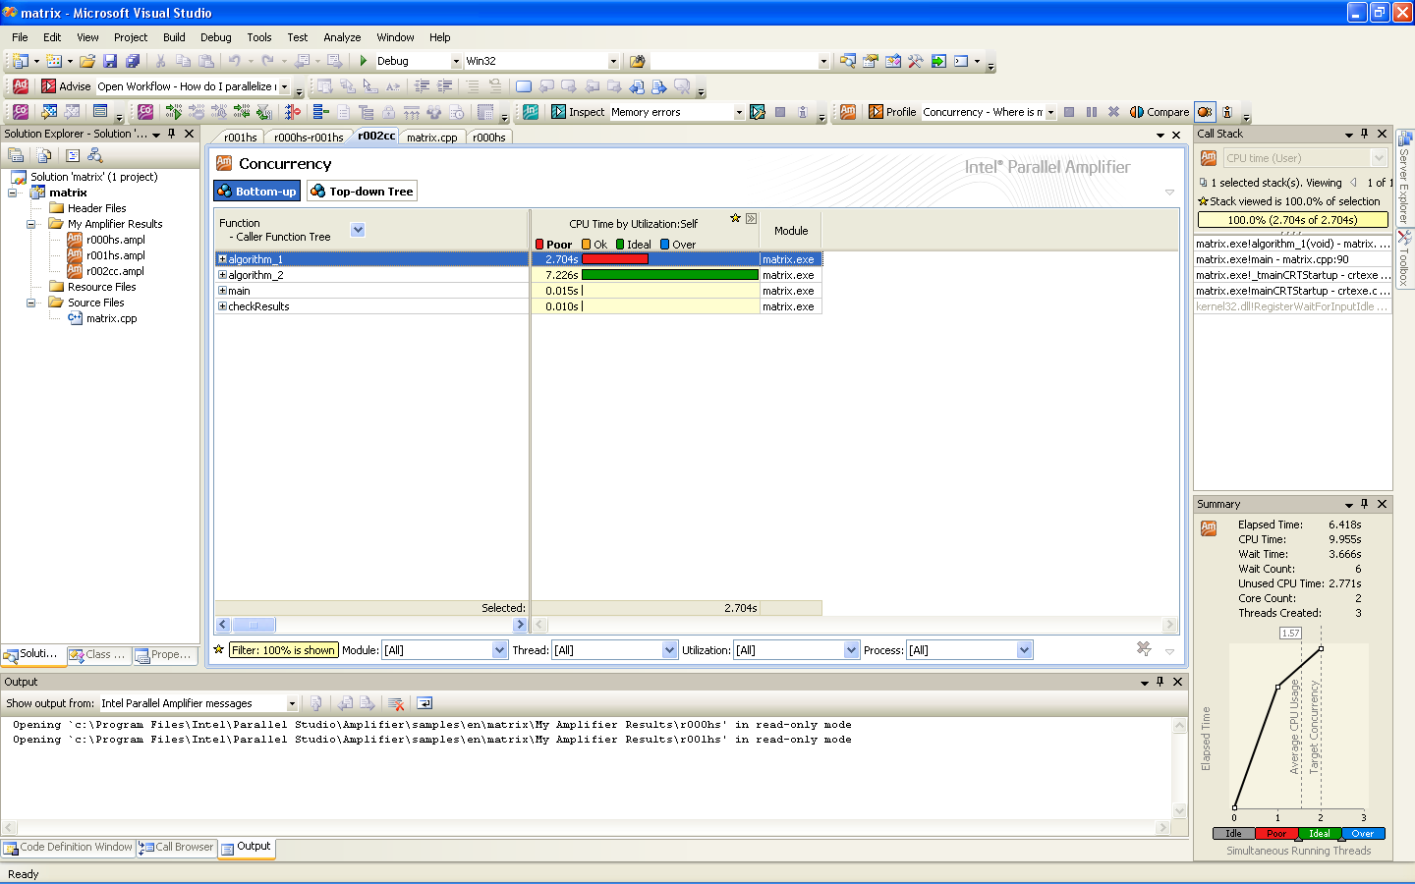Open the r000hs.ampl result file
Screen dimensions: 1415x884
point(115,240)
